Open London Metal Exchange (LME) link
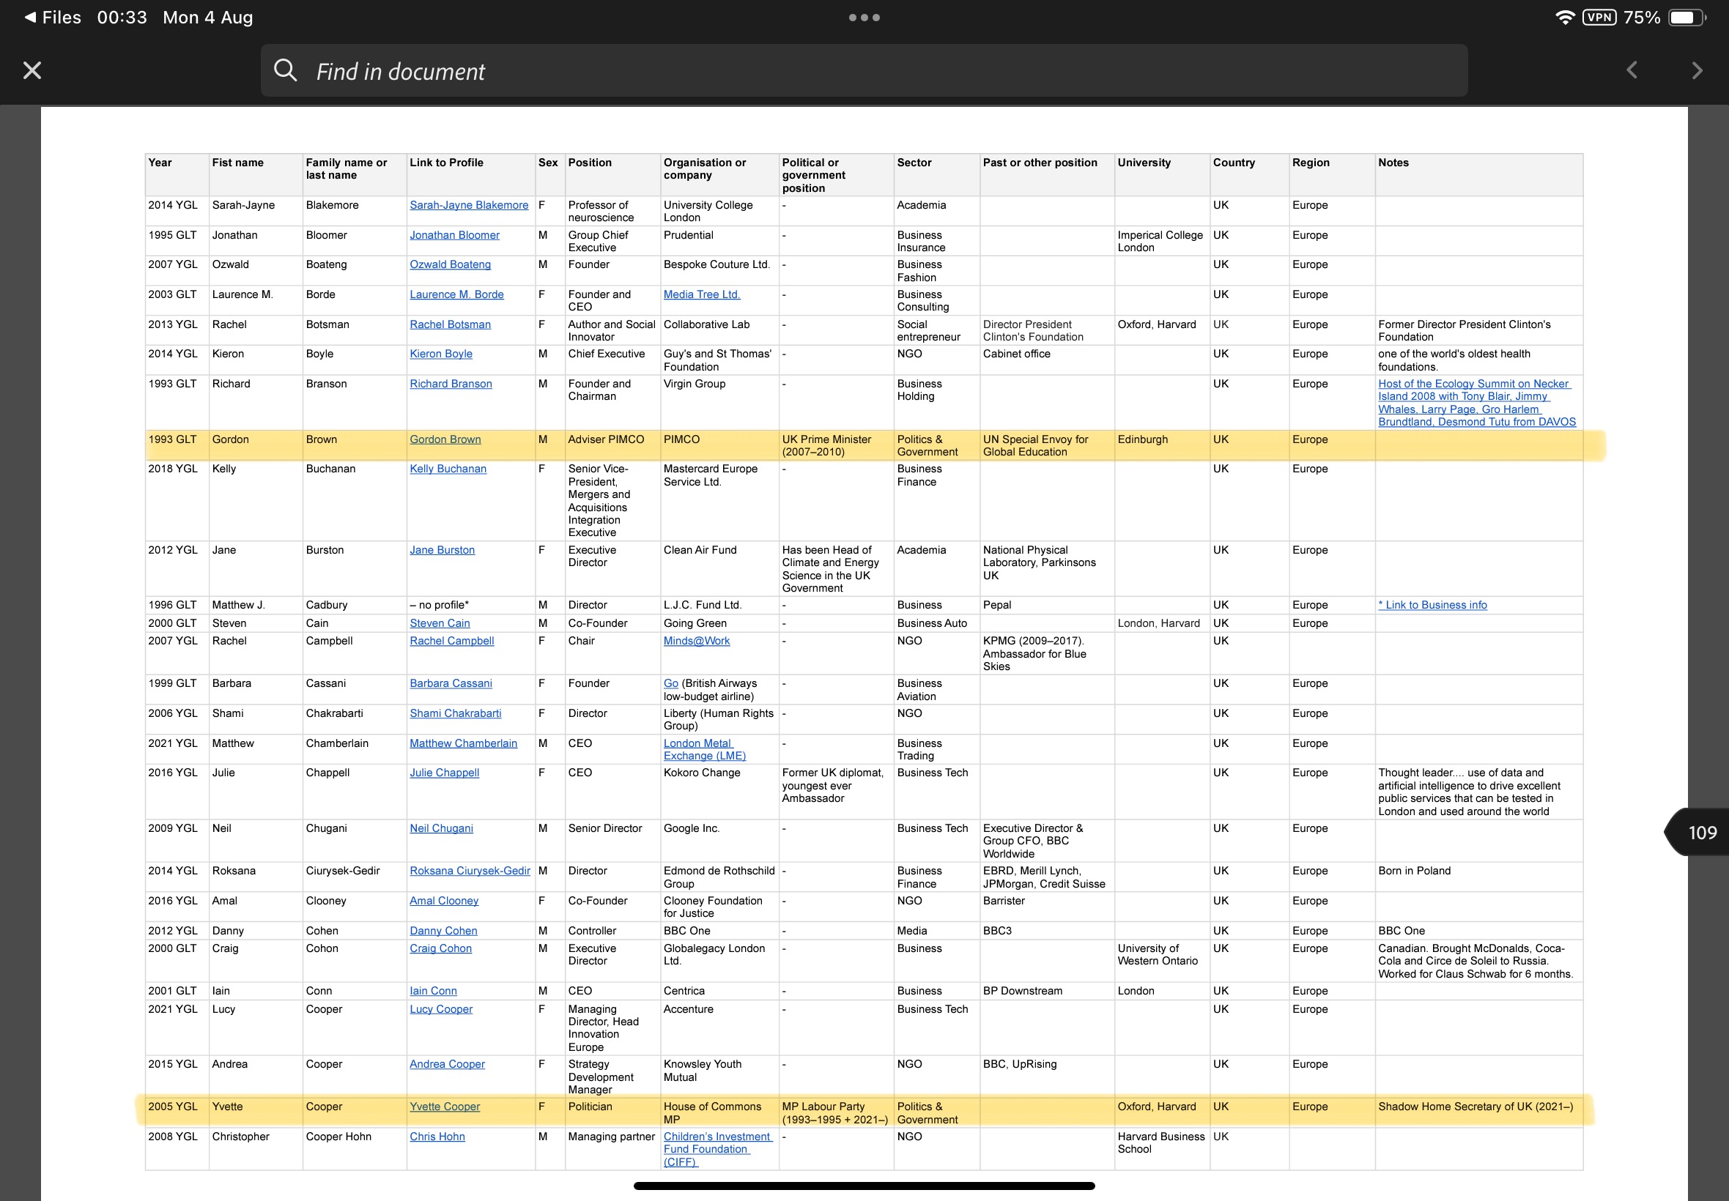Viewport: 1729px width, 1201px height. pos(705,749)
